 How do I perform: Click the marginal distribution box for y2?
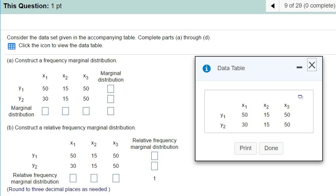click(110, 98)
